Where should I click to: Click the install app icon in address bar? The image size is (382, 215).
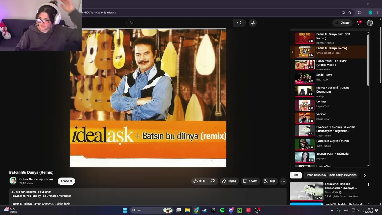[343, 13]
